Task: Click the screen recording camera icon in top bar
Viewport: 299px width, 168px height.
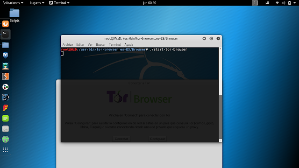Action: [x=267, y=3]
